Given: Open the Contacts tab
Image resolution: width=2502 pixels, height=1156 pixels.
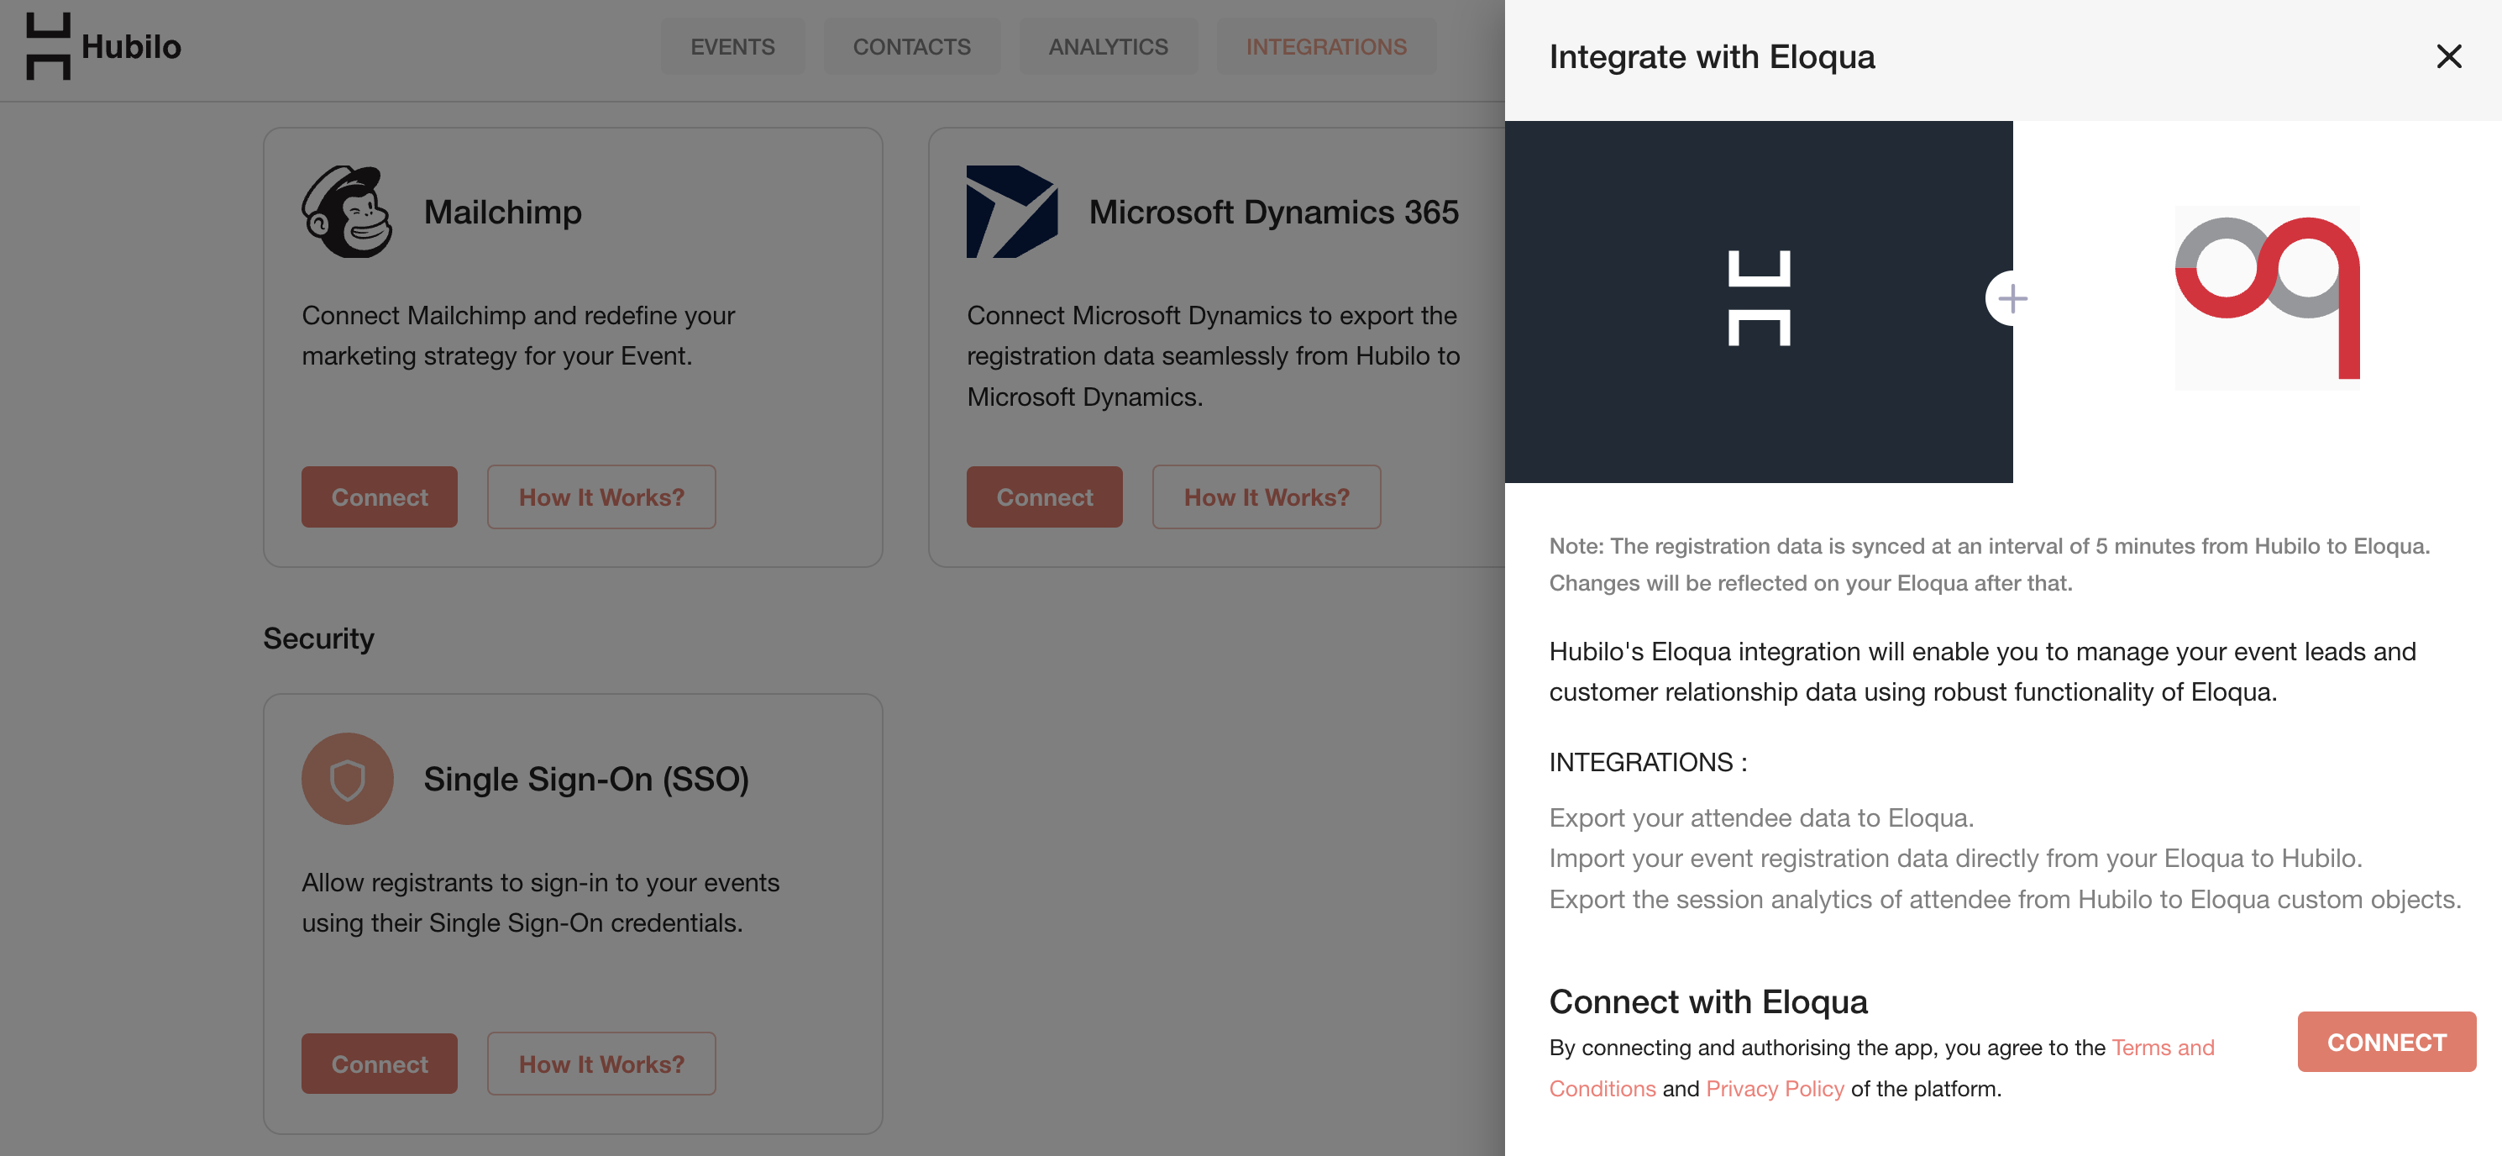Looking at the screenshot, I should click(912, 47).
